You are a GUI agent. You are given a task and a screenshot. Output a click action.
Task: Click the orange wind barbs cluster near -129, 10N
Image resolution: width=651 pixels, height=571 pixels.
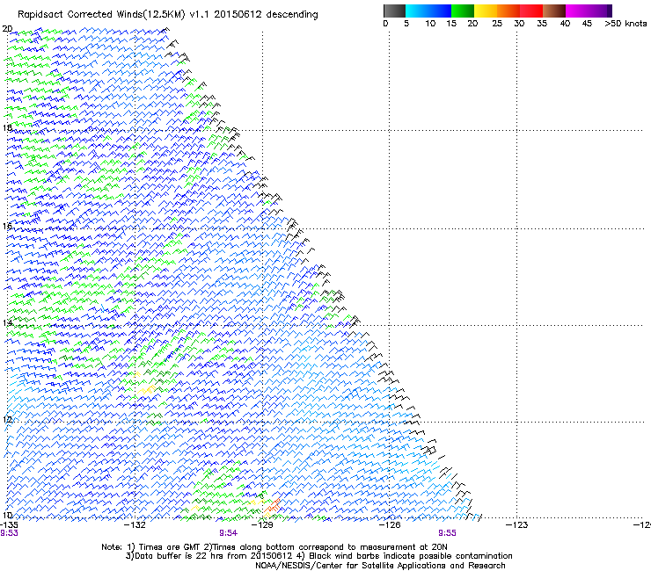click(274, 506)
